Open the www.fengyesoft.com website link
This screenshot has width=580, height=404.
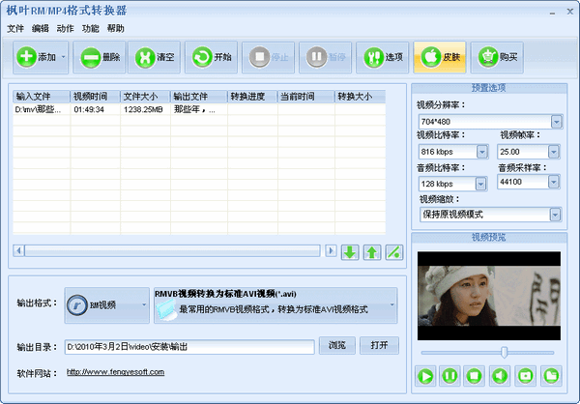click(117, 372)
